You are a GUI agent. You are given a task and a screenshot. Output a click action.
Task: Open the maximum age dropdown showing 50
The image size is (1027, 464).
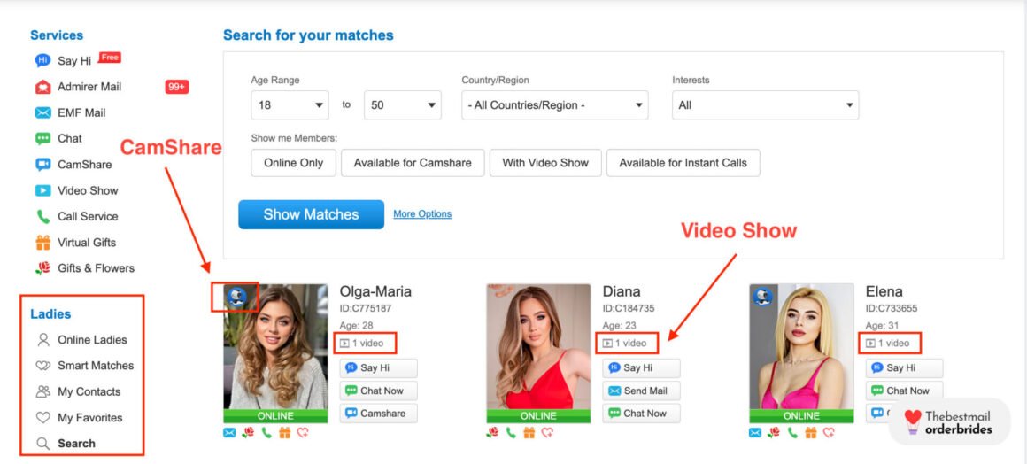[x=403, y=104]
